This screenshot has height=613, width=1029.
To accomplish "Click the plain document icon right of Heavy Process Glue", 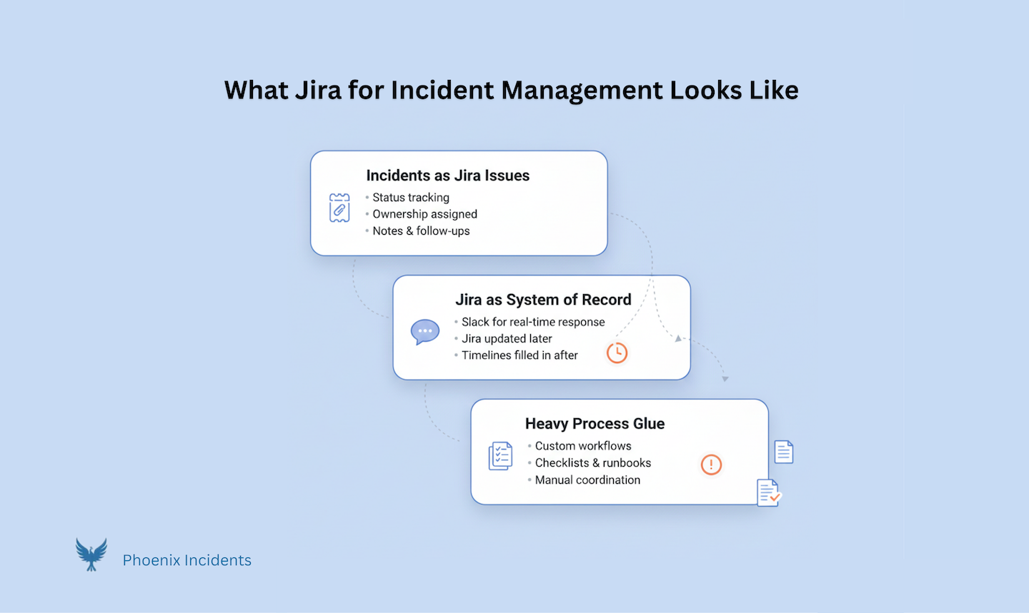I will (x=784, y=452).
